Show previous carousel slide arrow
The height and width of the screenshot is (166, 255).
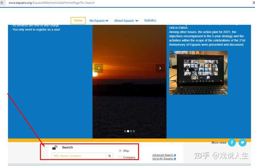tap(99, 68)
